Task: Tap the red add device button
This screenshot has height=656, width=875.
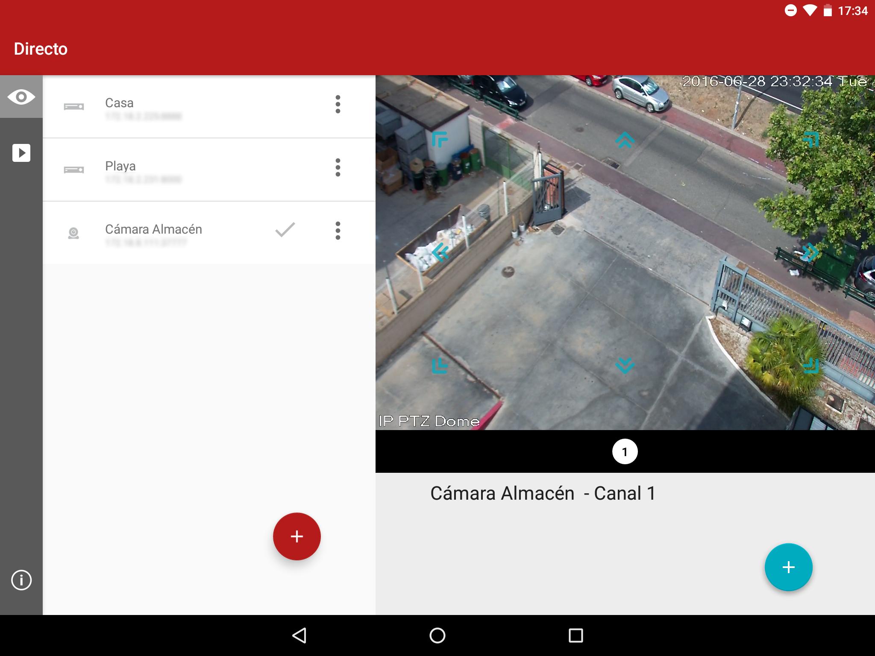Action: tap(297, 536)
